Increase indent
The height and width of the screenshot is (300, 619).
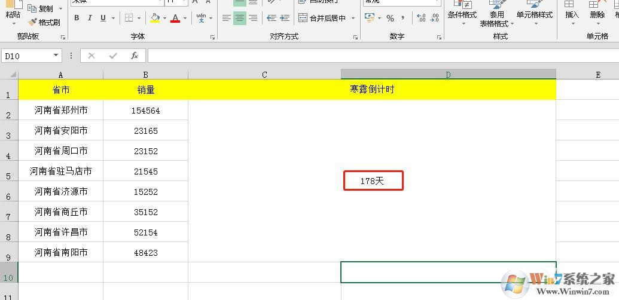[285, 18]
